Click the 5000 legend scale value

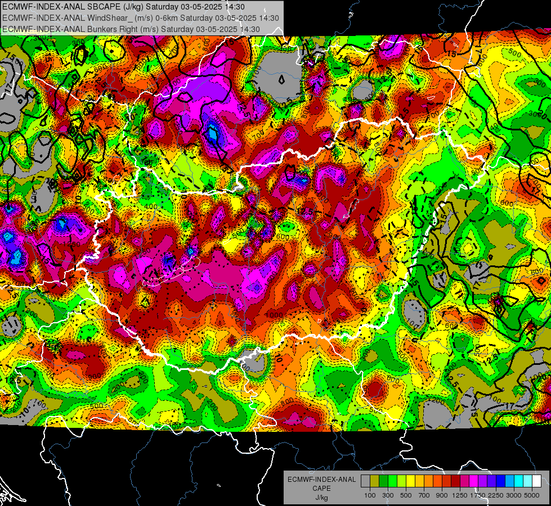click(532, 495)
